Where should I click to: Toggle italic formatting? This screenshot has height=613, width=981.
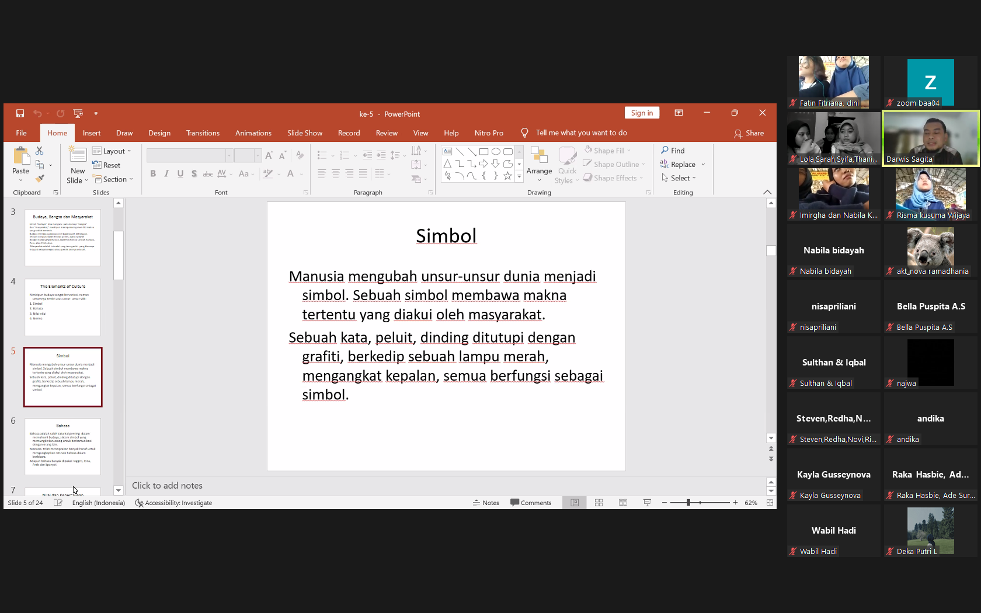click(x=166, y=173)
